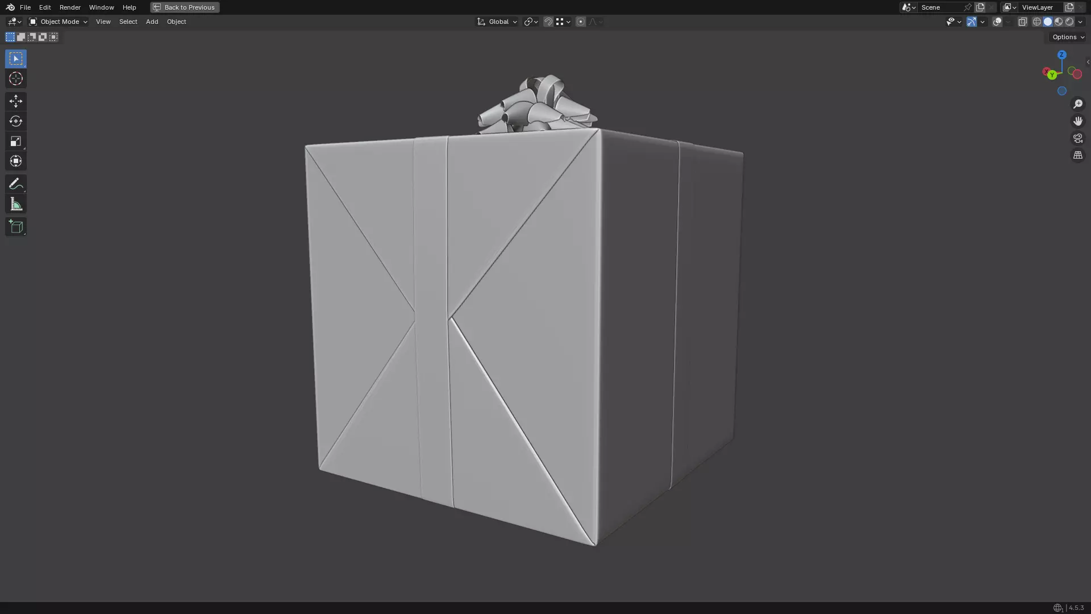Click the pan hand viewport icon

[x=1078, y=121]
